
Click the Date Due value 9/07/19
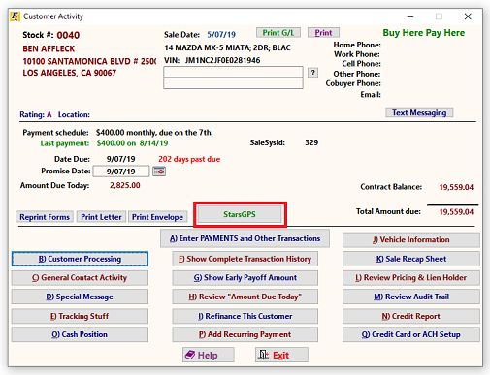(x=121, y=159)
